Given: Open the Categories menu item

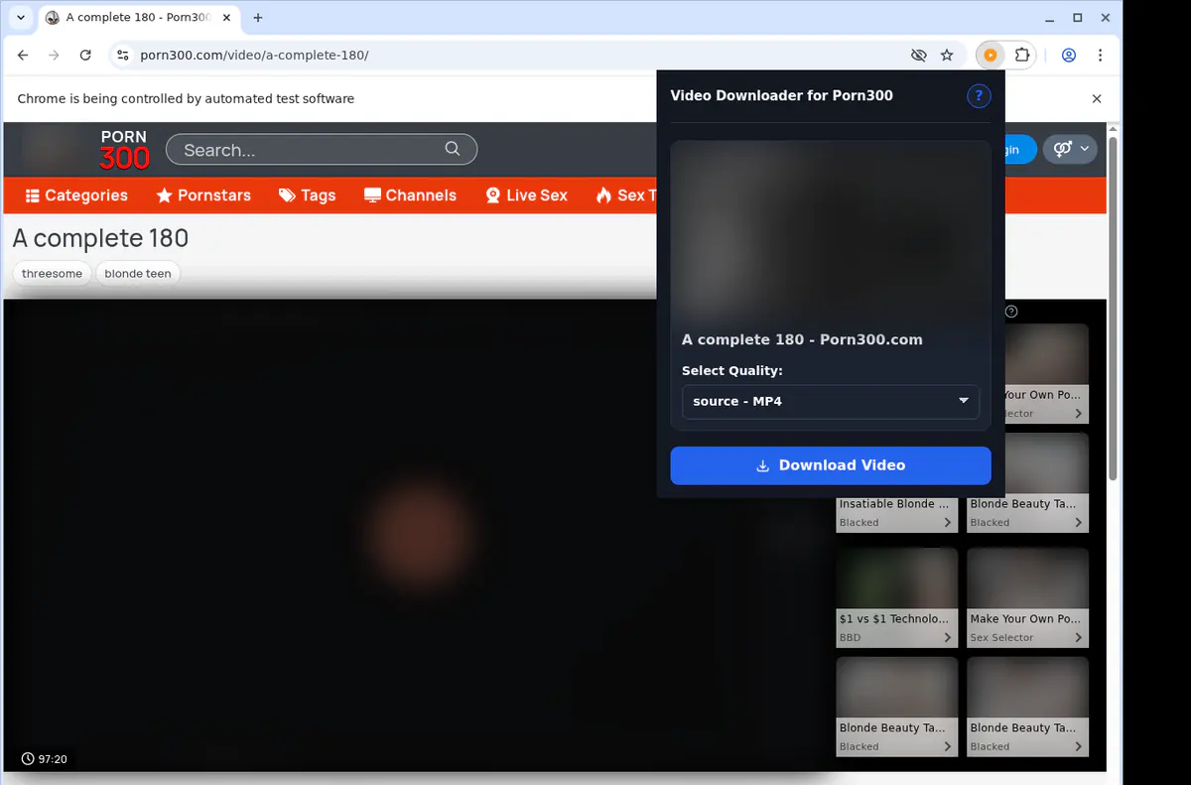Looking at the screenshot, I should (76, 196).
